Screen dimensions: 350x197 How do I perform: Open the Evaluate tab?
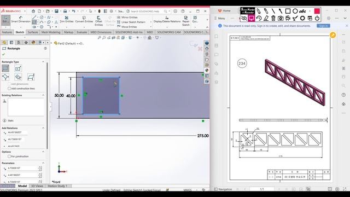click(x=81, y=32)
